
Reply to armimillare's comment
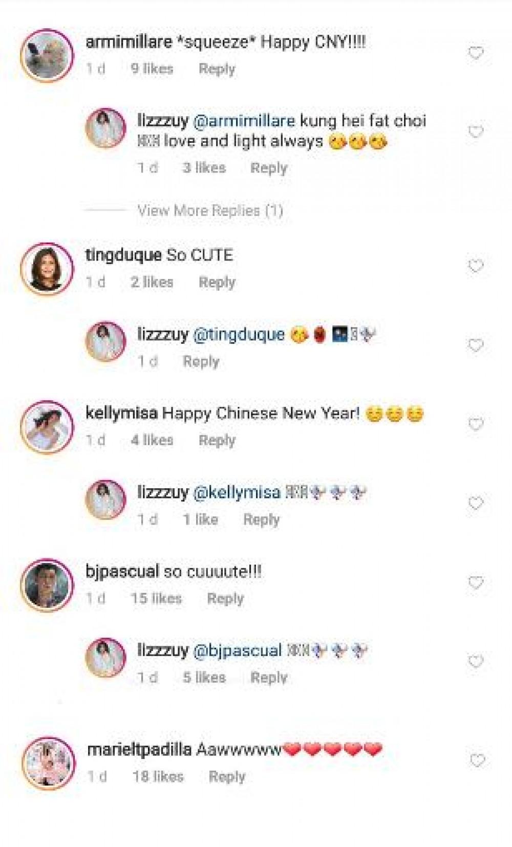217,69
